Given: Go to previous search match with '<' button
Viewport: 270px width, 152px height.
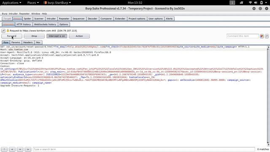Looking at the screenshot, I should click(x=12, y=149).
